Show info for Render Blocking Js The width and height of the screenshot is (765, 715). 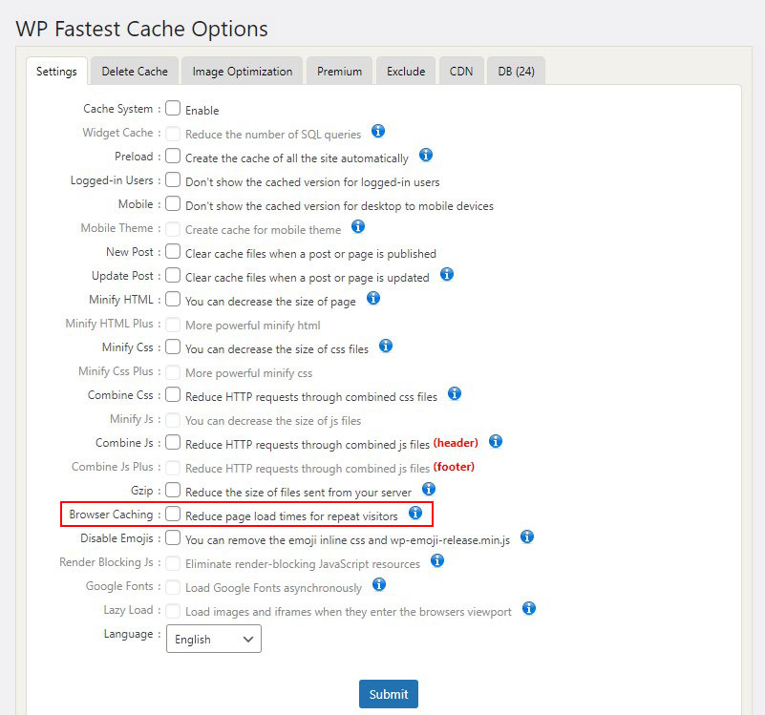pos(437,561)
